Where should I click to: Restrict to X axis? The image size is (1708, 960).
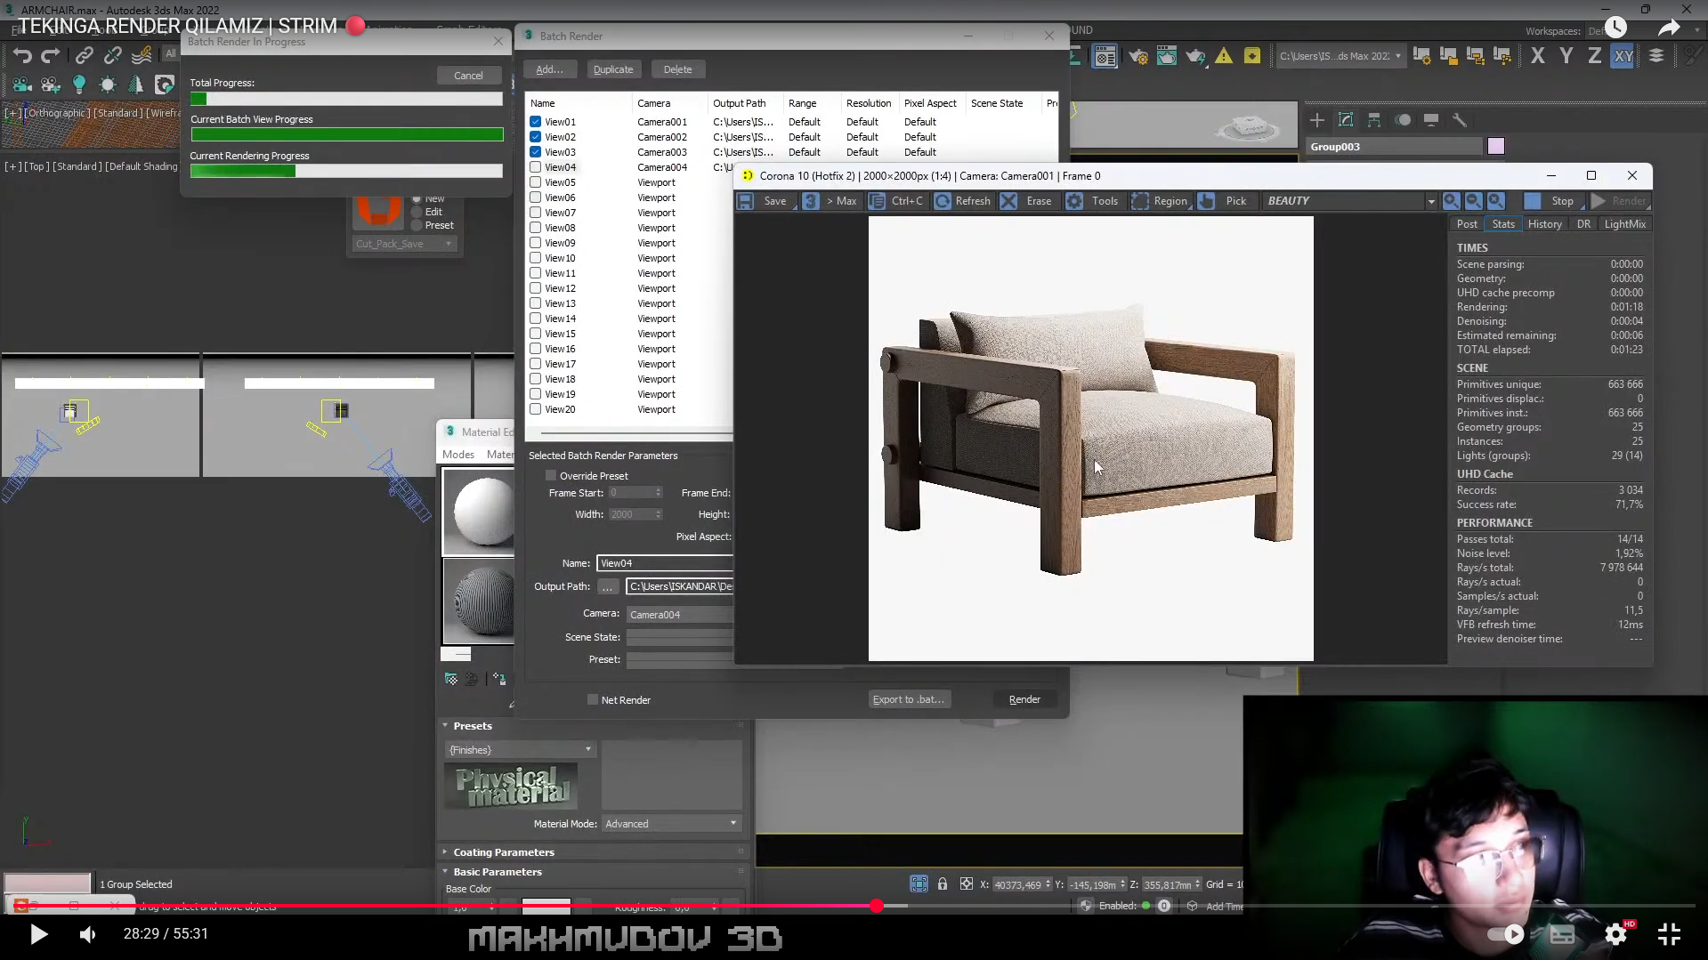pyautogui.click(x=1538, y=56)
